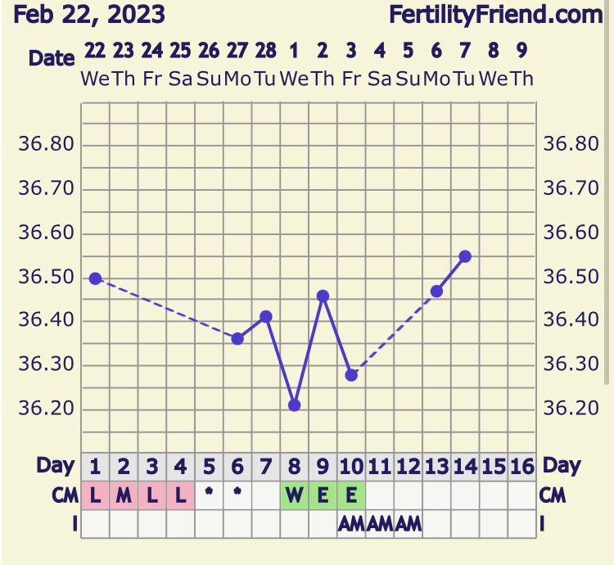Viewport: 614px width, 565px height.
Task: Select the 36.50 temperature point on day 1
Action: click(x=95, y=278)
